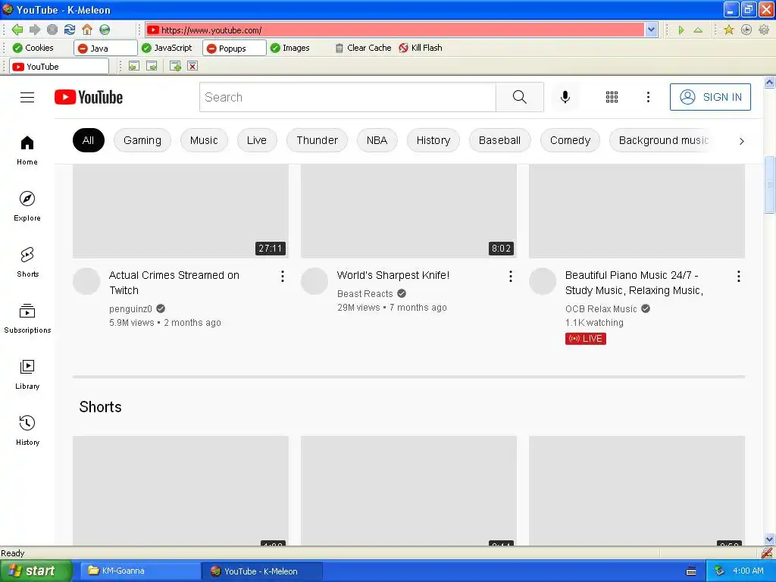Click Kill Flash button

[x=421, y=48]
